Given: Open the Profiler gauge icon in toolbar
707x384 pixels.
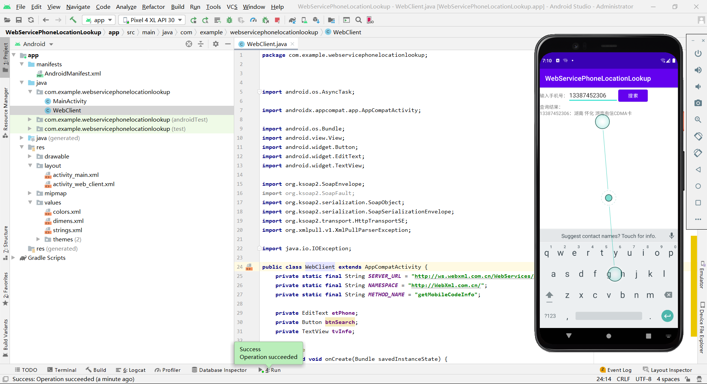Looking at the screenshot, I should click(253, 20).
